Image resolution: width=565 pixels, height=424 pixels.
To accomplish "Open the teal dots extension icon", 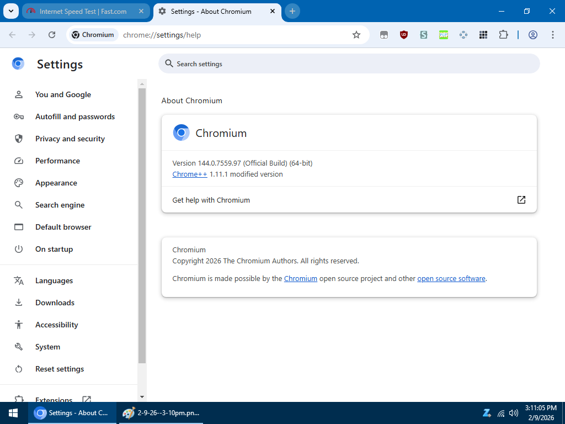I will click(463, 35).
